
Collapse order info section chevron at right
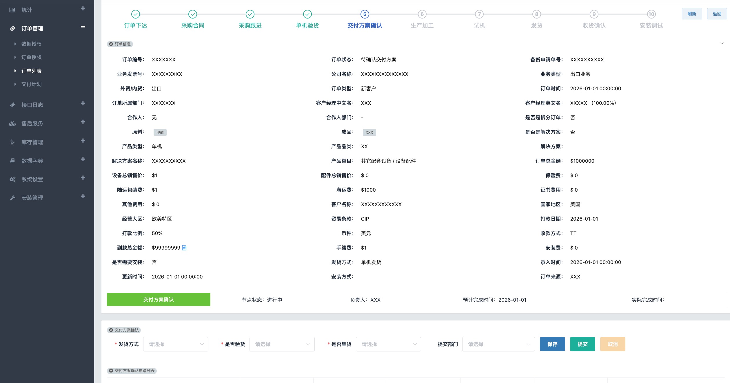point(722,44)
